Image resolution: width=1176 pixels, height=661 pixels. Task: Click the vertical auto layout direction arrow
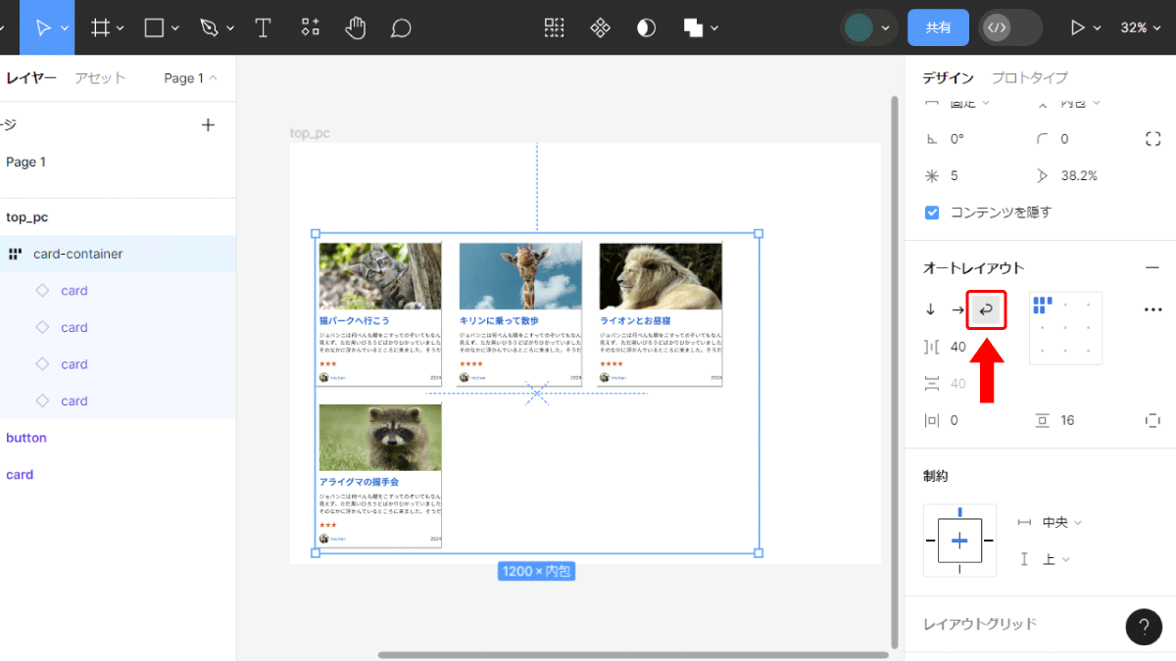coord(930,309)
